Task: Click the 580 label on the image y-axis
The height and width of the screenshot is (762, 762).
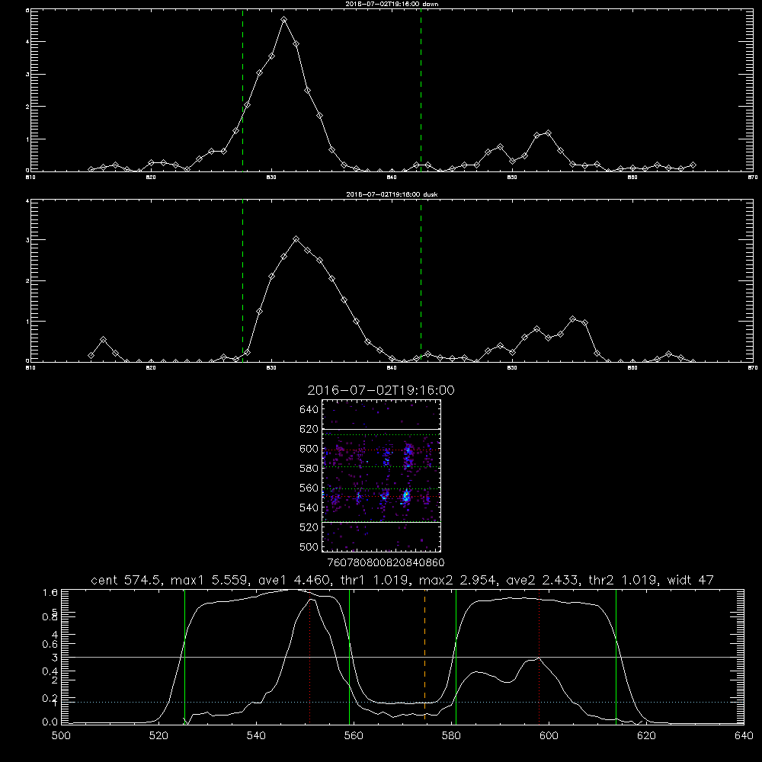Action: tap(309, 469)
